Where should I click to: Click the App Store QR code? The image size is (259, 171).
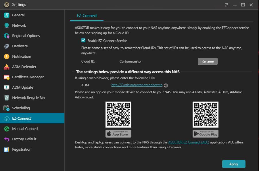pyautogui.click(x=118, y=114)
